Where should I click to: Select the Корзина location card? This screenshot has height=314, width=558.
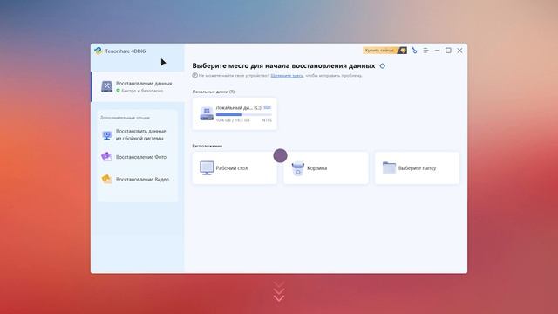(x=325, y=168)
